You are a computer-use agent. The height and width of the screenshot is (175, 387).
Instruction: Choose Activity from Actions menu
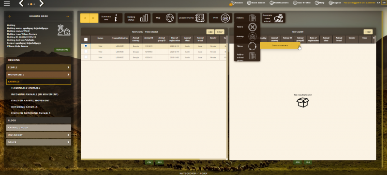[247, 37]
